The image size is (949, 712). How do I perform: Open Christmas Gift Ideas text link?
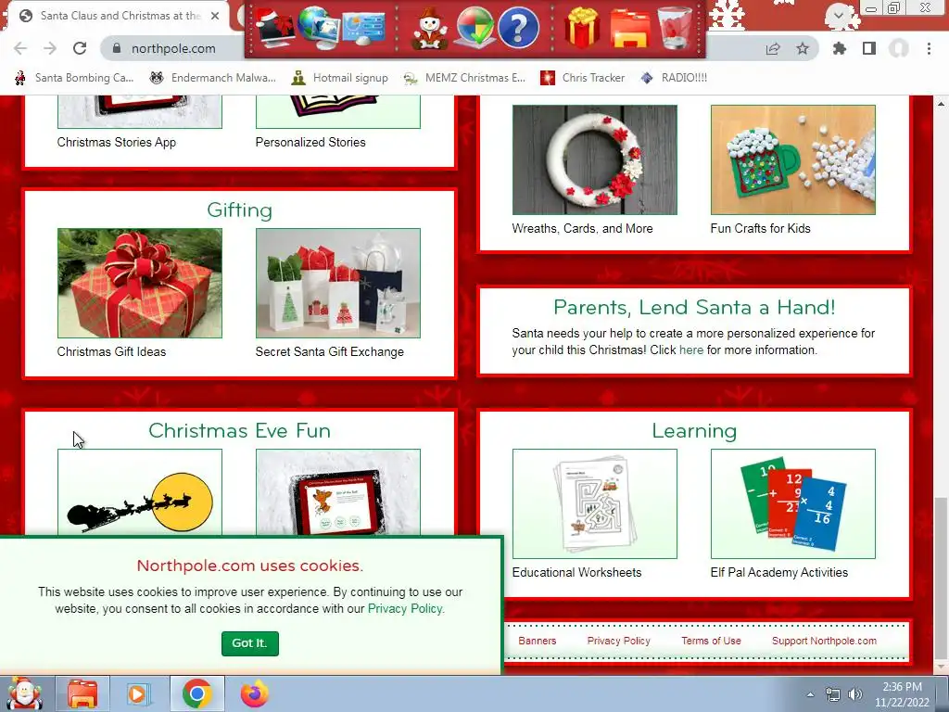tap(111, 351)
